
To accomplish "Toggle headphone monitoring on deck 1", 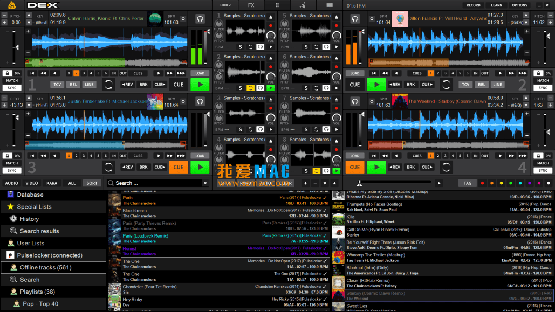I will [x=200, y=19].
